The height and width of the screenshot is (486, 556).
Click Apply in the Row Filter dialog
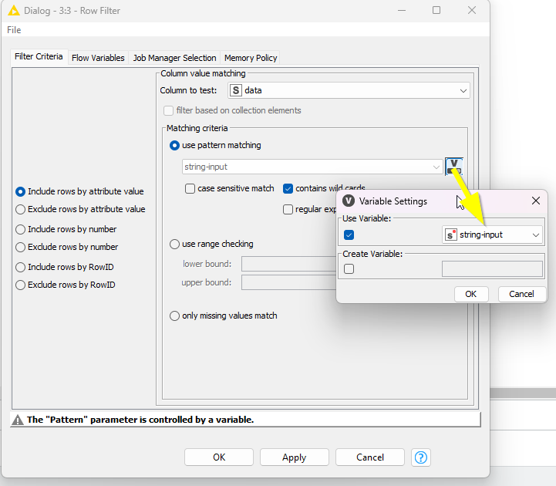[x=294, y=457]
